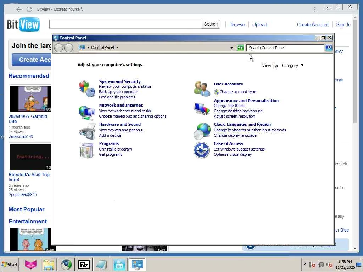This screenshot has width=363, height=272.
Task: Click Add a device
Action: pyautogui.click(x=110, y=135)
